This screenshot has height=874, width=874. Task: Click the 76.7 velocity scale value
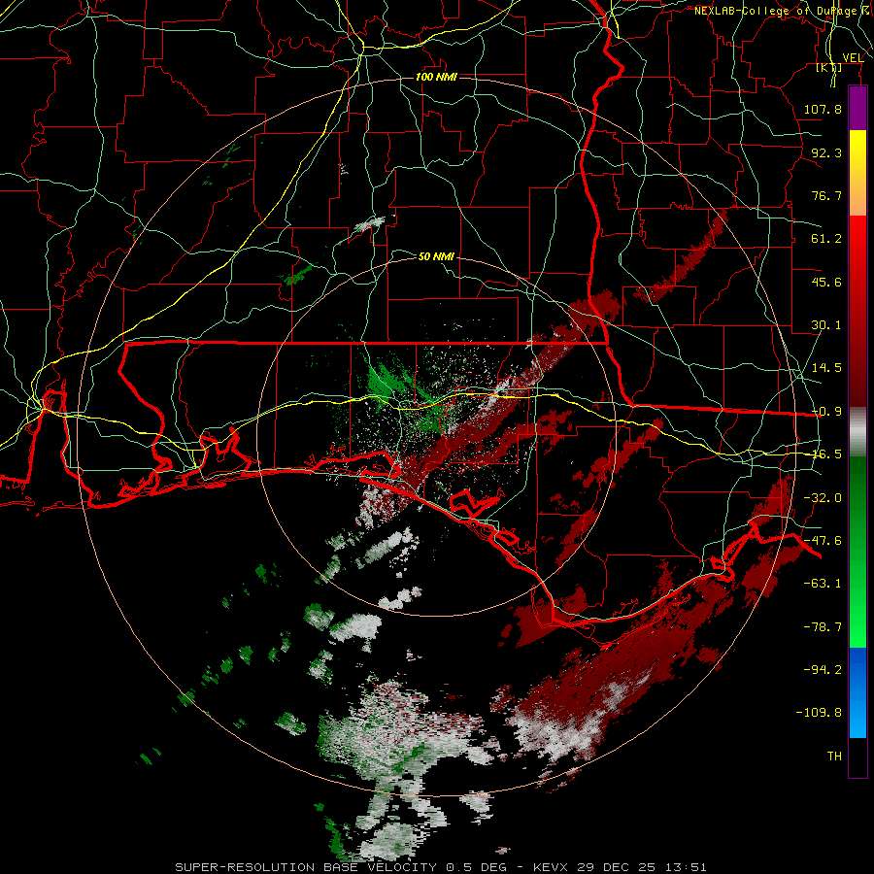(826, 195)
